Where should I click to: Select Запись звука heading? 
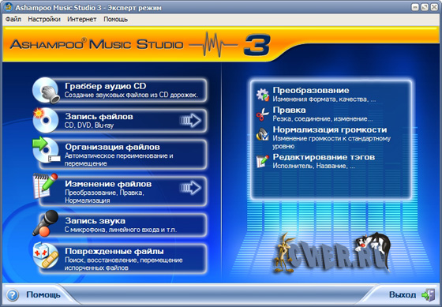[x=95, y=221]
